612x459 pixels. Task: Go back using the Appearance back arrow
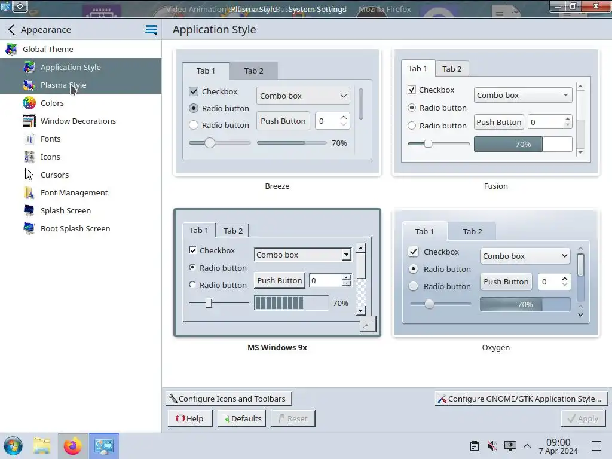coord(12,30)
